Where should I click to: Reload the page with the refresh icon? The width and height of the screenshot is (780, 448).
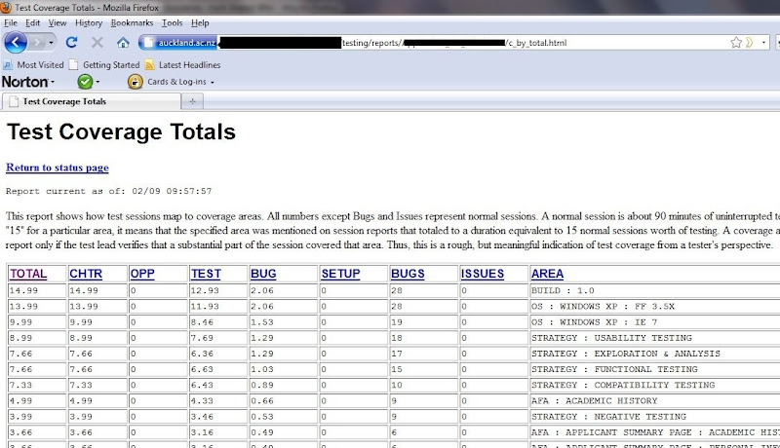coord(71,43)
